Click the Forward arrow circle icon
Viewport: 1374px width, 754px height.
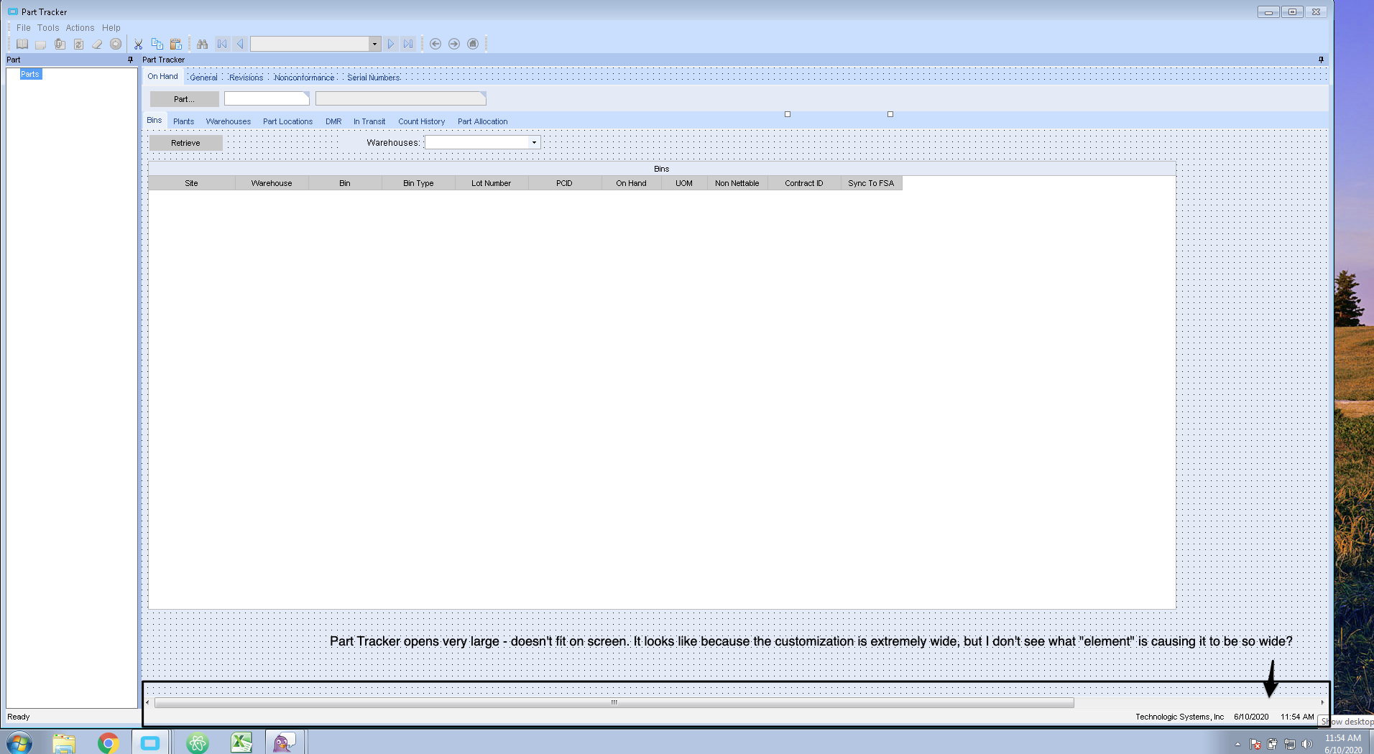[454, 44]
